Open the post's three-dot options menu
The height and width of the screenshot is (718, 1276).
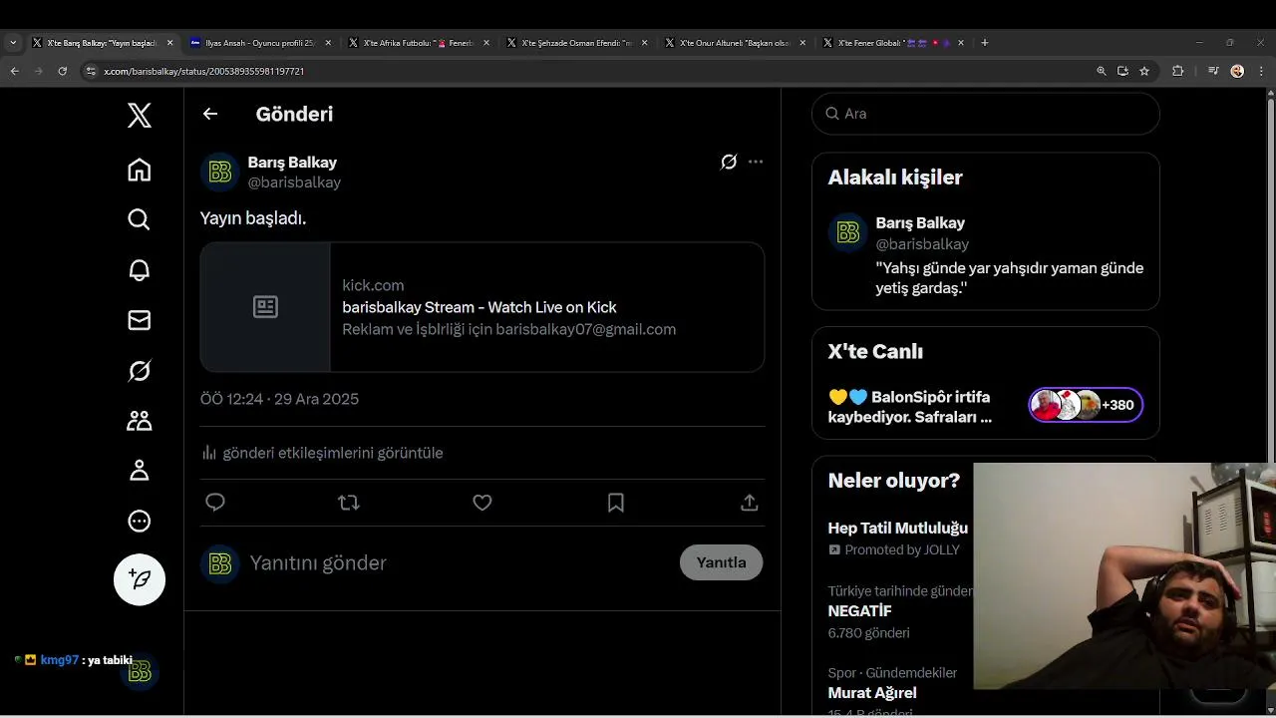756,162
